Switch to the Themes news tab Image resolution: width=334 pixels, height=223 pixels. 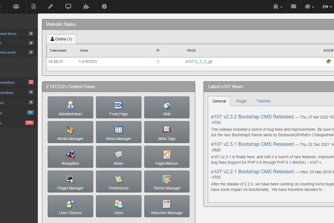click(263, 101)
